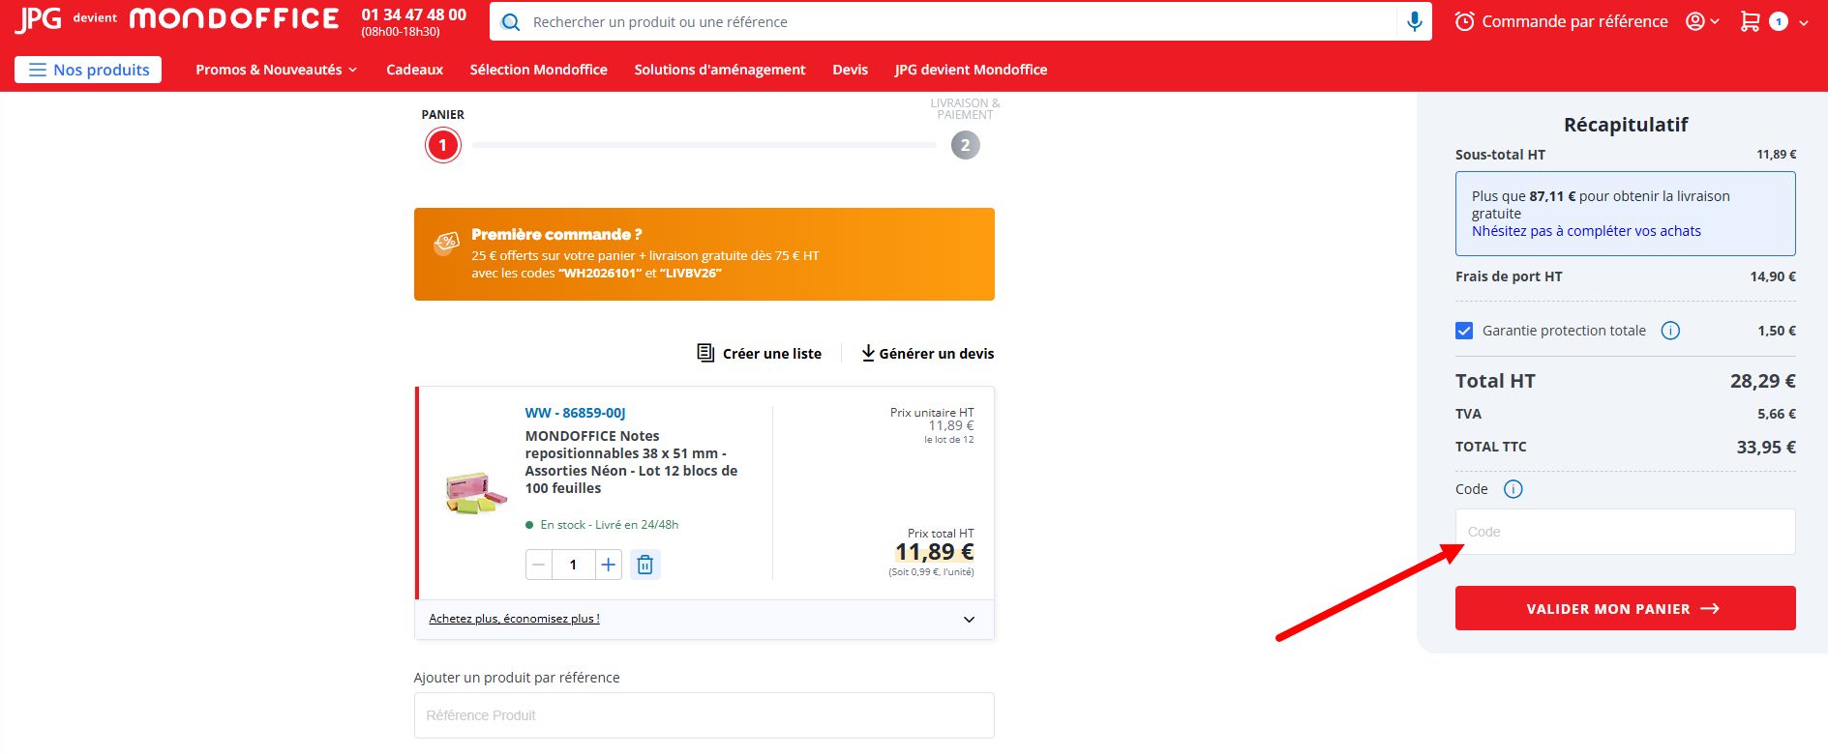Viewport: 1828px width, 755px height.
Task: Click the Référence Produit input
Action: coord(704,715)
